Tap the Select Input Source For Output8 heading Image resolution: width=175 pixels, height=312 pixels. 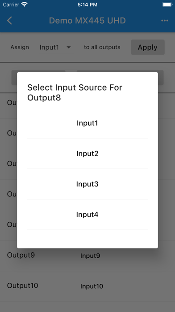point(75,92)
